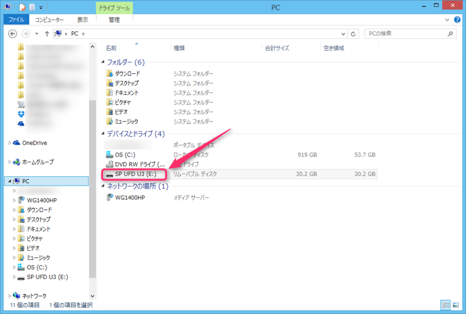Click the メディア サーバー type text

click(191, 197)
